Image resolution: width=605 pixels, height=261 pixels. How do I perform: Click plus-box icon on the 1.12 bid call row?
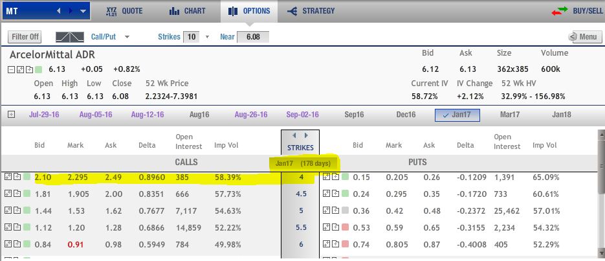pos(17,227)
